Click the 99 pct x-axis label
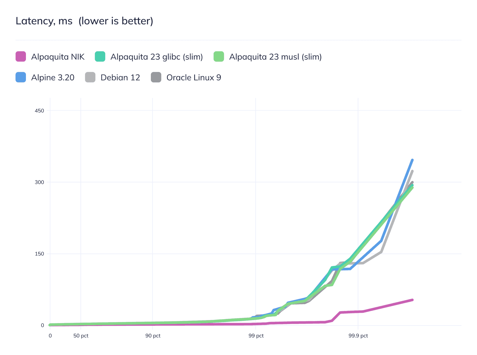The image size is (477, 355). 256,336
